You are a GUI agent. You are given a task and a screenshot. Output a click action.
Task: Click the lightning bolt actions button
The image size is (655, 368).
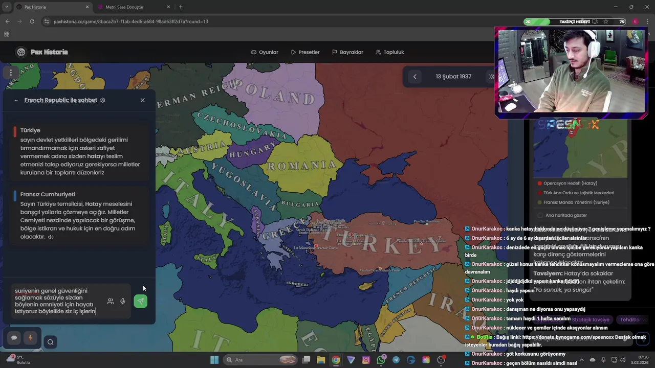click(x=30, y=338)
